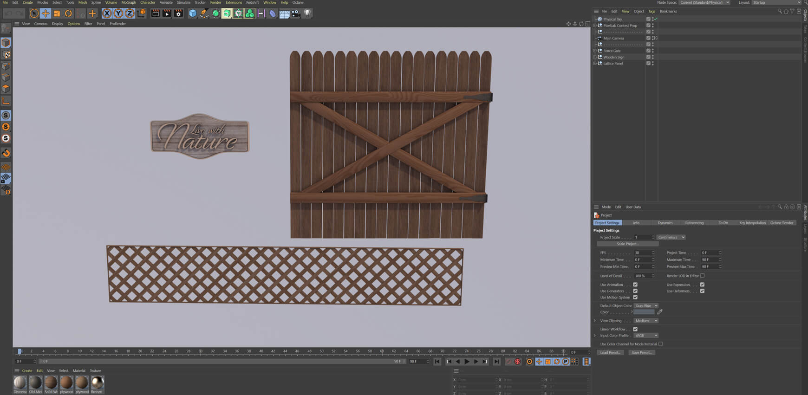Toggle the Linear Workflow checkbox
Screen dimensions: 808x395
point(635,329)
